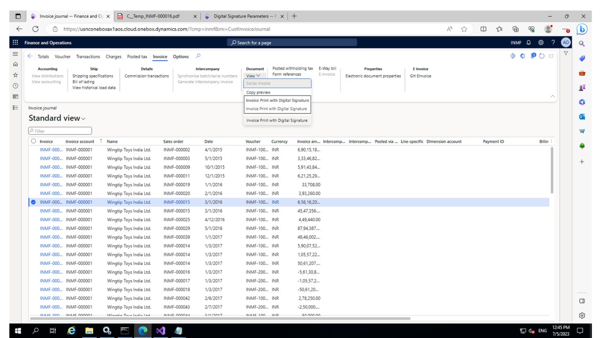This screenshot has height=338, width=601.
Task: Click the vertical grid scrollbar
Action: tap(552, 170)
